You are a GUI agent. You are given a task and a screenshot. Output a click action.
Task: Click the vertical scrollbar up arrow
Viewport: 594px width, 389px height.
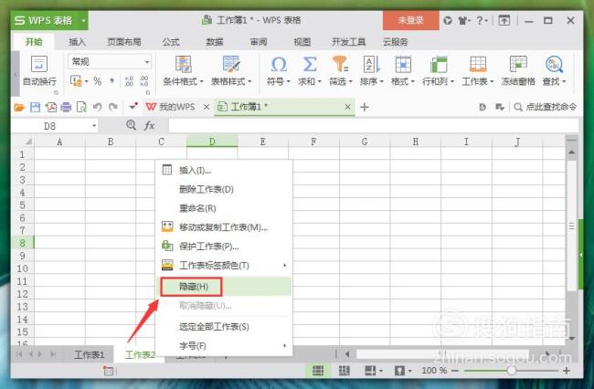click(572, 152)
